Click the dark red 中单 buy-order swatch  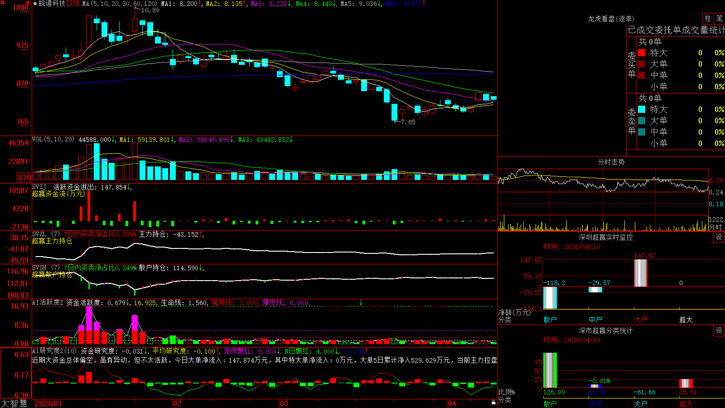[642, 75]
